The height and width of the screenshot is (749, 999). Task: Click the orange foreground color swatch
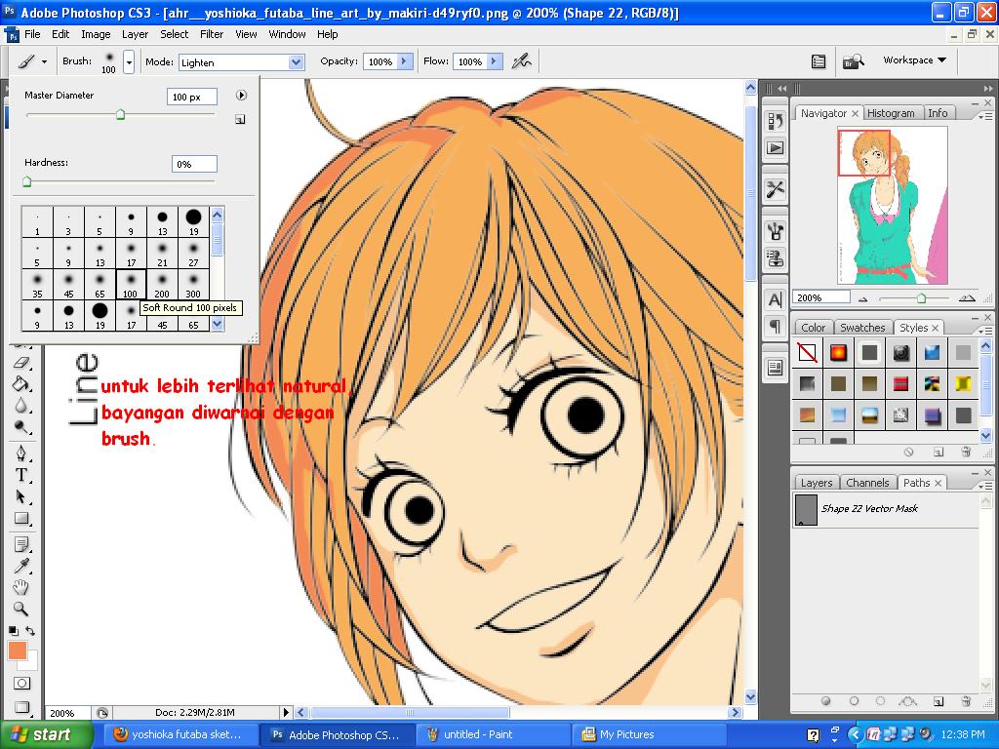coord(18,650)
